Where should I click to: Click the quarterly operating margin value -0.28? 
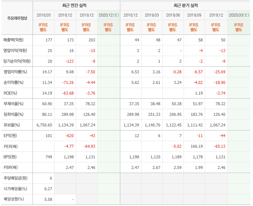[177, 72]
